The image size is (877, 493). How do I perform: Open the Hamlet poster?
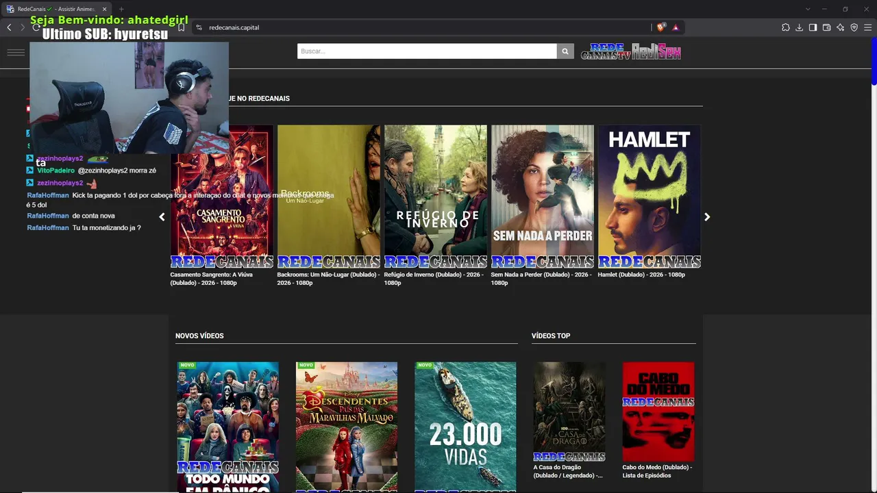pyautogui.click(x=650, y=197)
